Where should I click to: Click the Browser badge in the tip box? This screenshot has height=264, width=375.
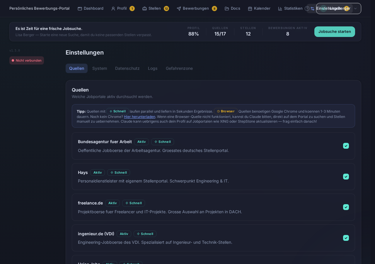point(226,111)
